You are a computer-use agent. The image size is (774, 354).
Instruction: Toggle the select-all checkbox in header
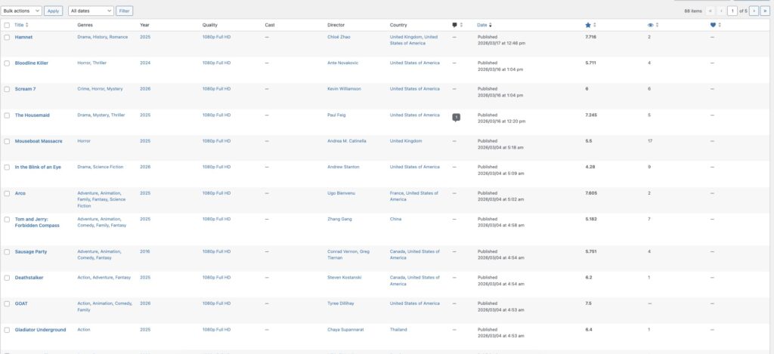[x=7, y=25]
